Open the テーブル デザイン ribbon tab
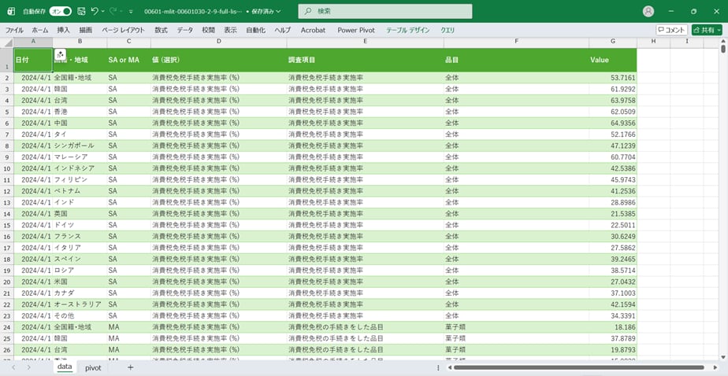 [x=407, y=30]
